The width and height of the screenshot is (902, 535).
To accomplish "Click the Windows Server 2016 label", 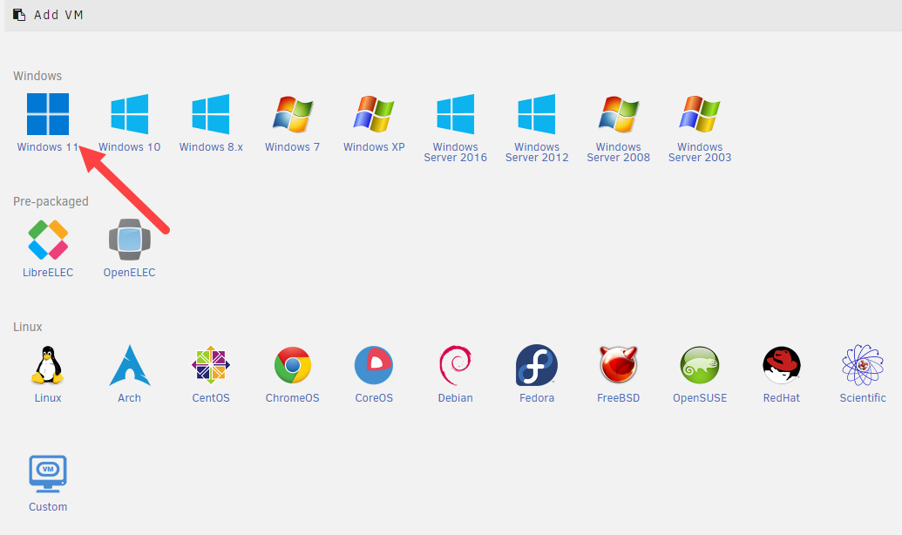I will pyautogui.click(x=456, y=152).
